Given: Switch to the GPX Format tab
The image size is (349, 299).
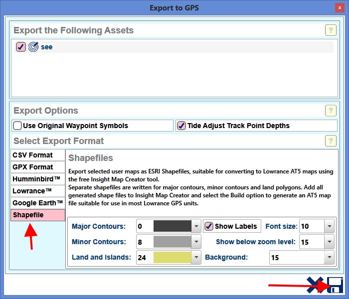Looking at the screenshot, I should pos(38,167).
